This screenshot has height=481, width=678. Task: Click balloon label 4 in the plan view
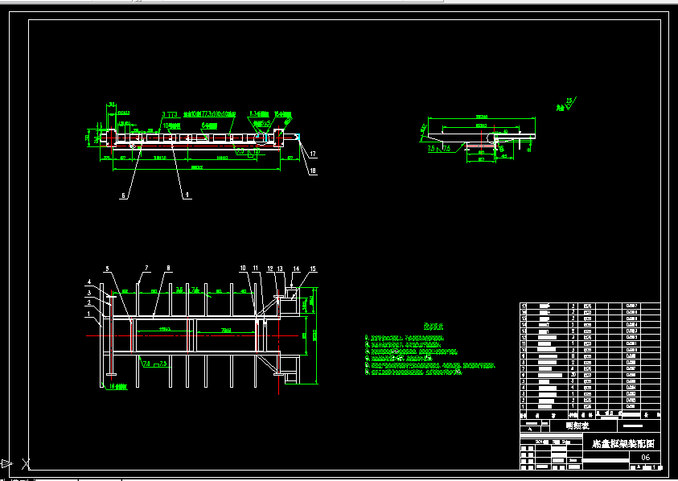tap(89, 282)
